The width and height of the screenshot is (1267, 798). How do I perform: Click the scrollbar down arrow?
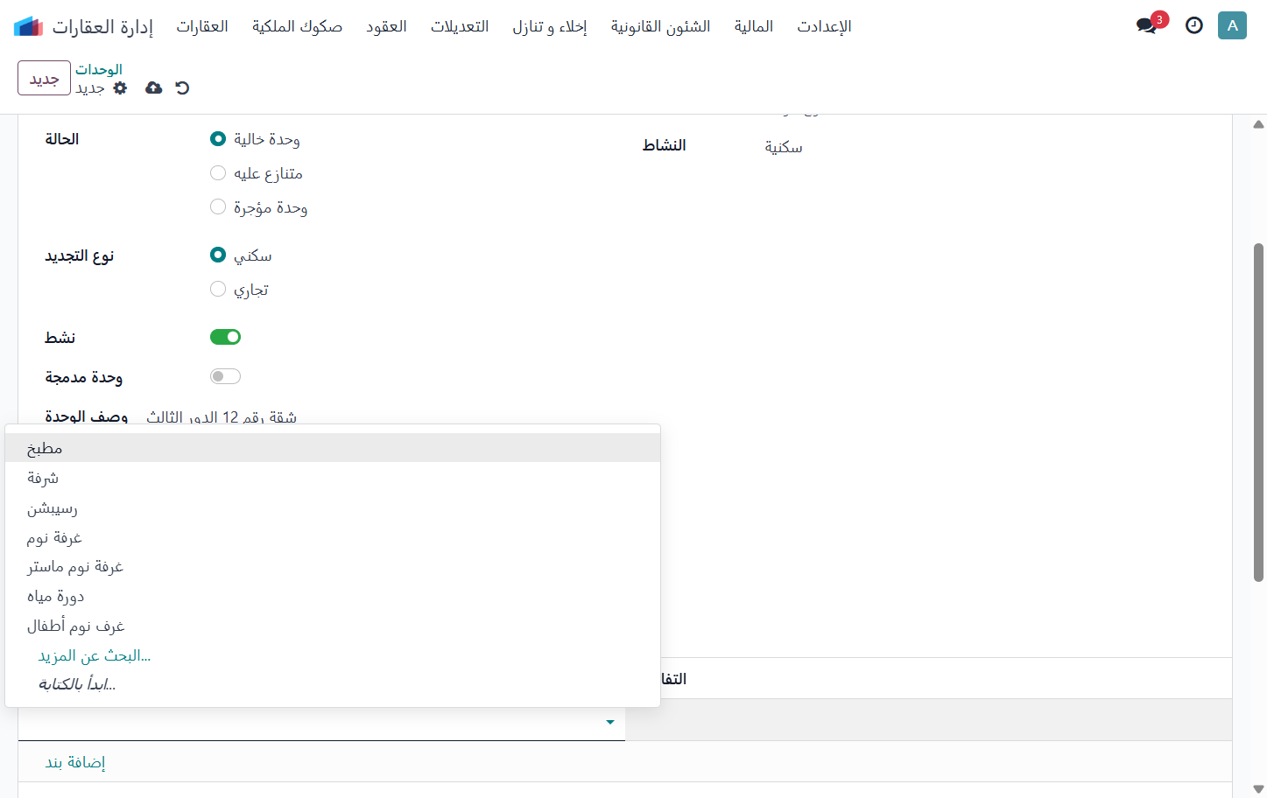point(1258,789)
